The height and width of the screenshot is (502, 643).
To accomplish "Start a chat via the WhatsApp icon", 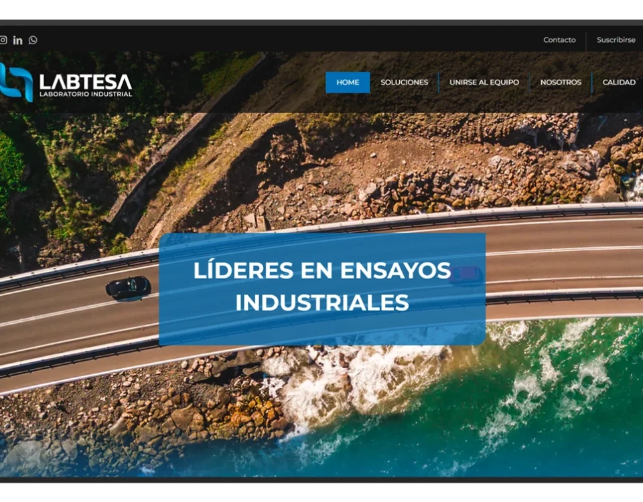I will [31, 40].
